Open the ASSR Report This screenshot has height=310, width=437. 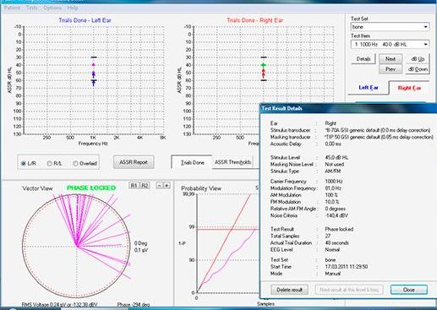pos(134,162)
